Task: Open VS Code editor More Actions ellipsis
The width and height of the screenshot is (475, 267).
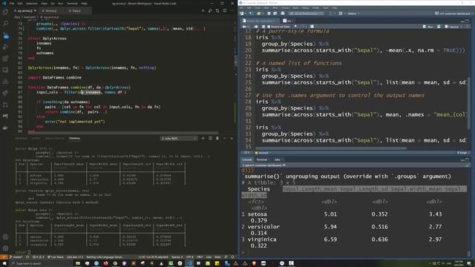Action: pos(232,10)
